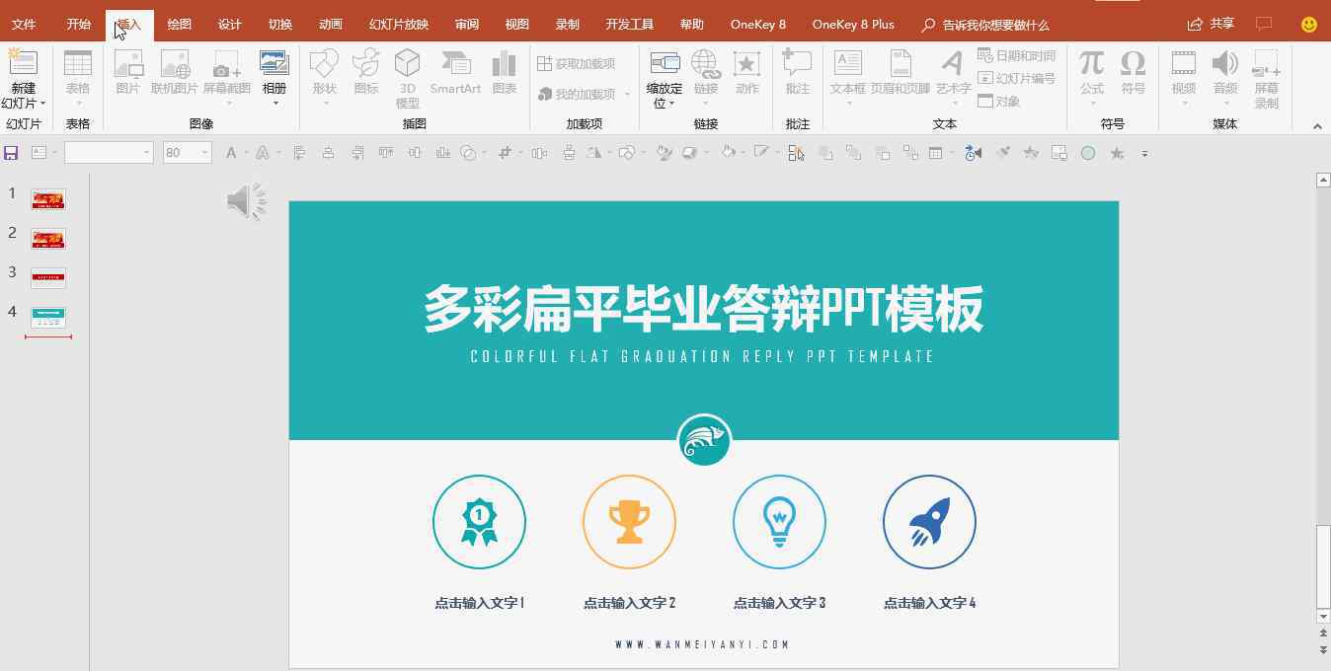
Task: Click the purple Save icon in quick toolbar
Action: (x=12, y=153)
